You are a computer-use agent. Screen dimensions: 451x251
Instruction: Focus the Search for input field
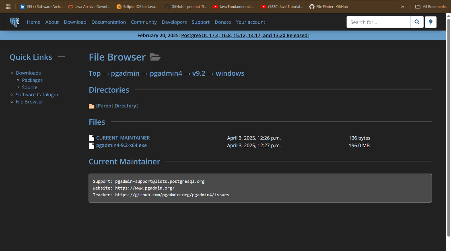tap(379, 22)
